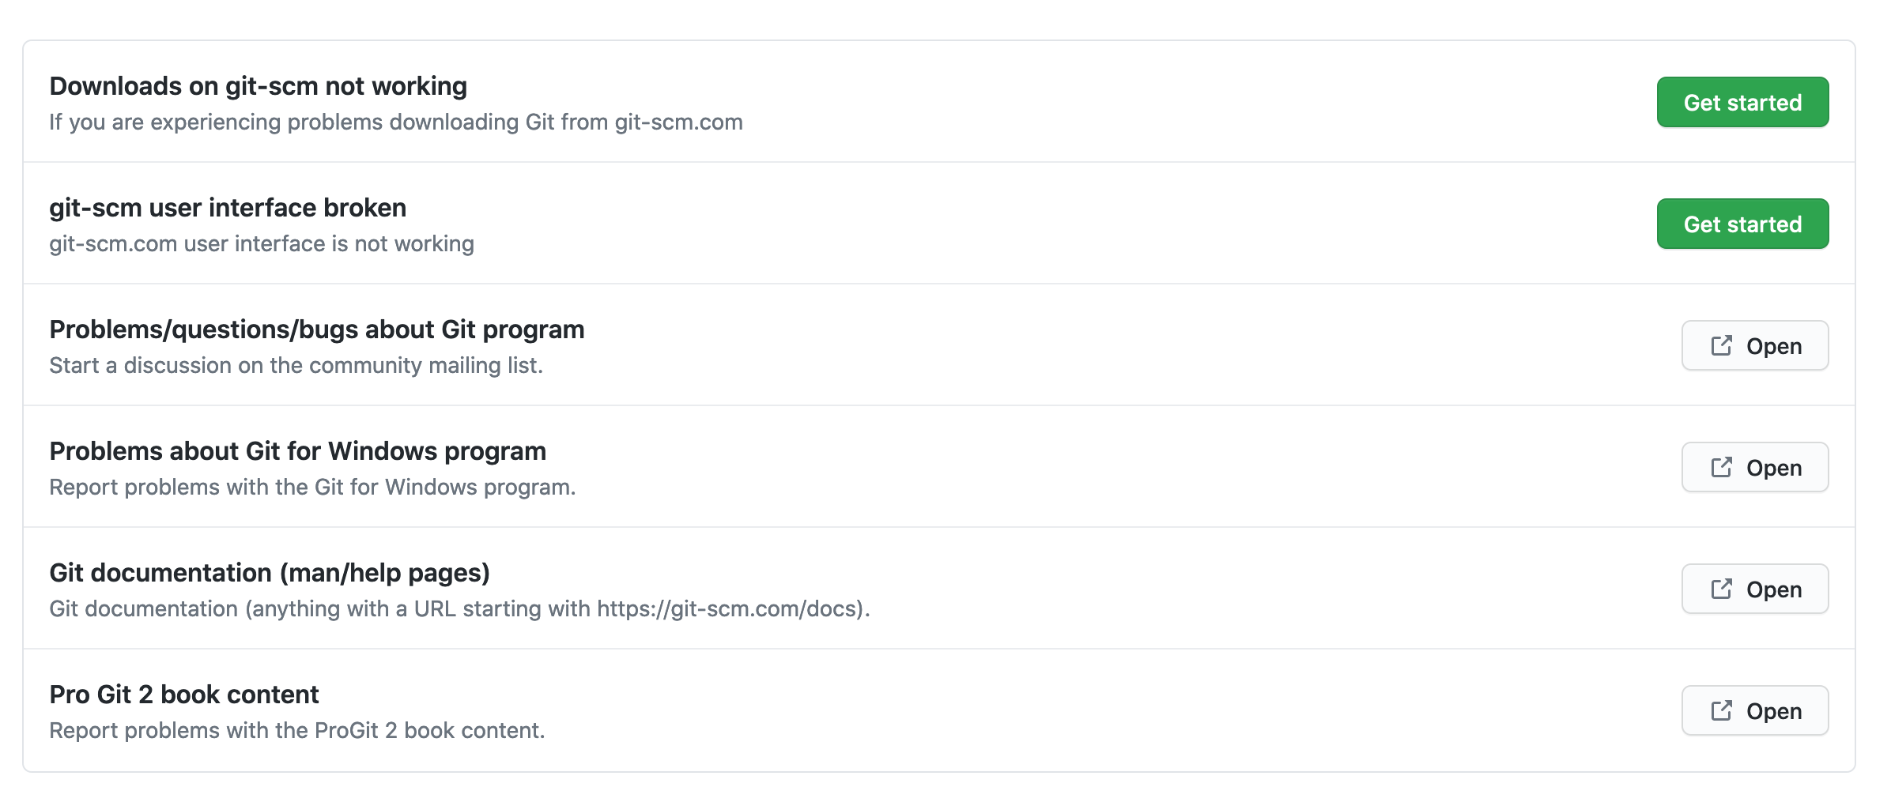This screenshot has height=787, width=1891.
Task: Open the Pro Git 2 book content tracker
Action: 1754,710
